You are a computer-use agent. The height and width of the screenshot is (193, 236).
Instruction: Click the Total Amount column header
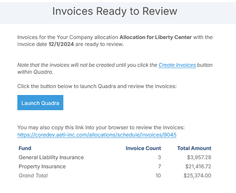tap(194, 148)
